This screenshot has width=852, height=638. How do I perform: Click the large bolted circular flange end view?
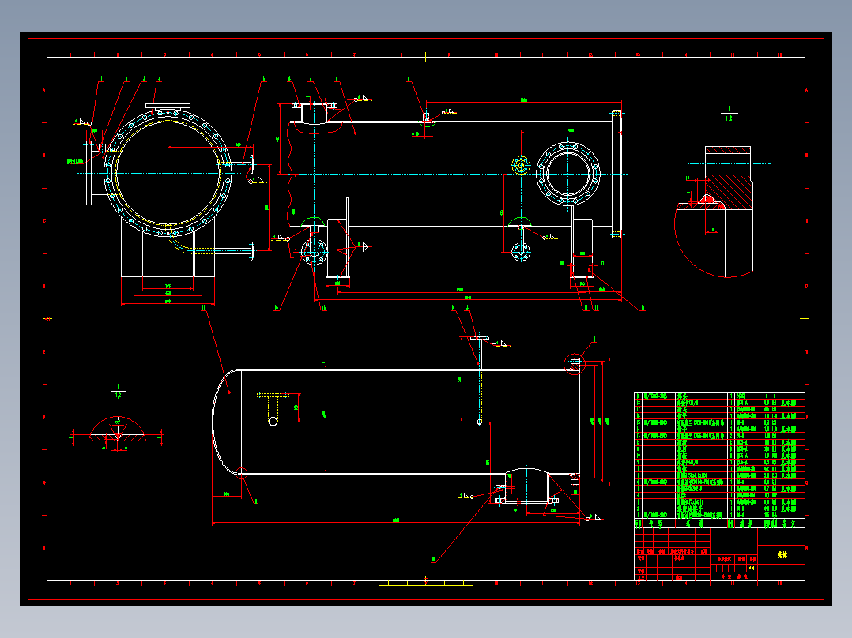pos(168,173)
